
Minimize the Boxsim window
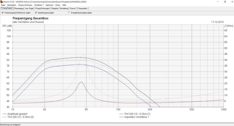coord(218,2)
